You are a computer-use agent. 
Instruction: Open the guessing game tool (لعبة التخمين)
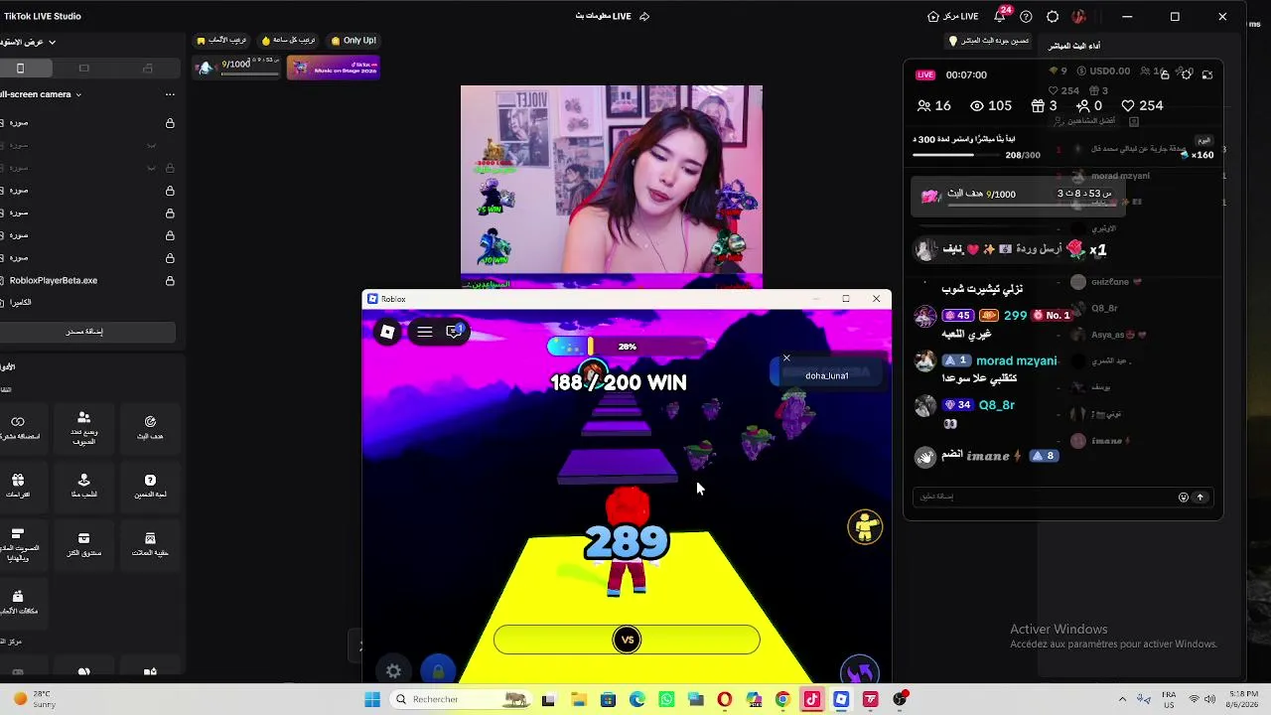[150, 486]
